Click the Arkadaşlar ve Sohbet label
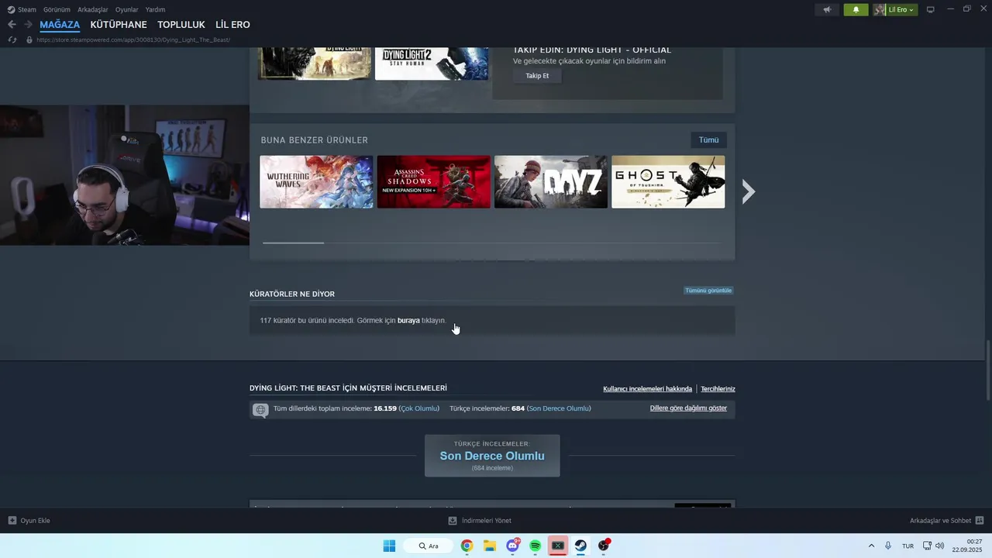The width and height of the screenshot is (992, 558). 941,521
